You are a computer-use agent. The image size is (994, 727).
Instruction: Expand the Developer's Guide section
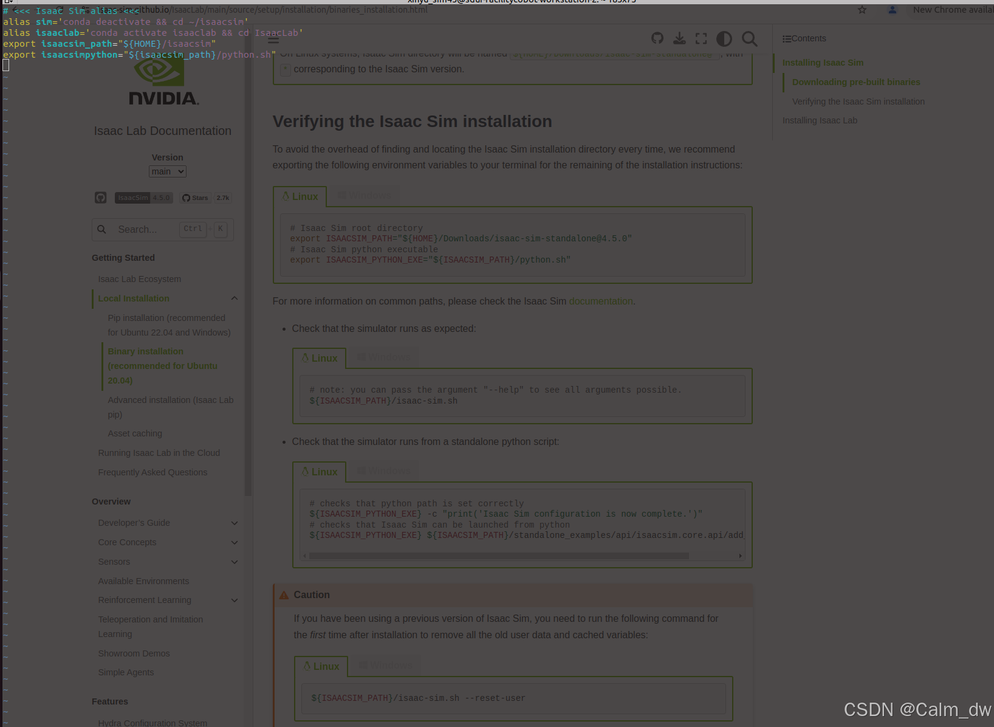[235, 523]
